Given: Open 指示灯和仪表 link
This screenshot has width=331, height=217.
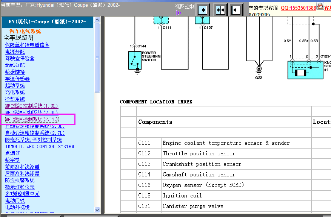Looking at the screenshot, I should pyautogui.click(x=20, y=187).
